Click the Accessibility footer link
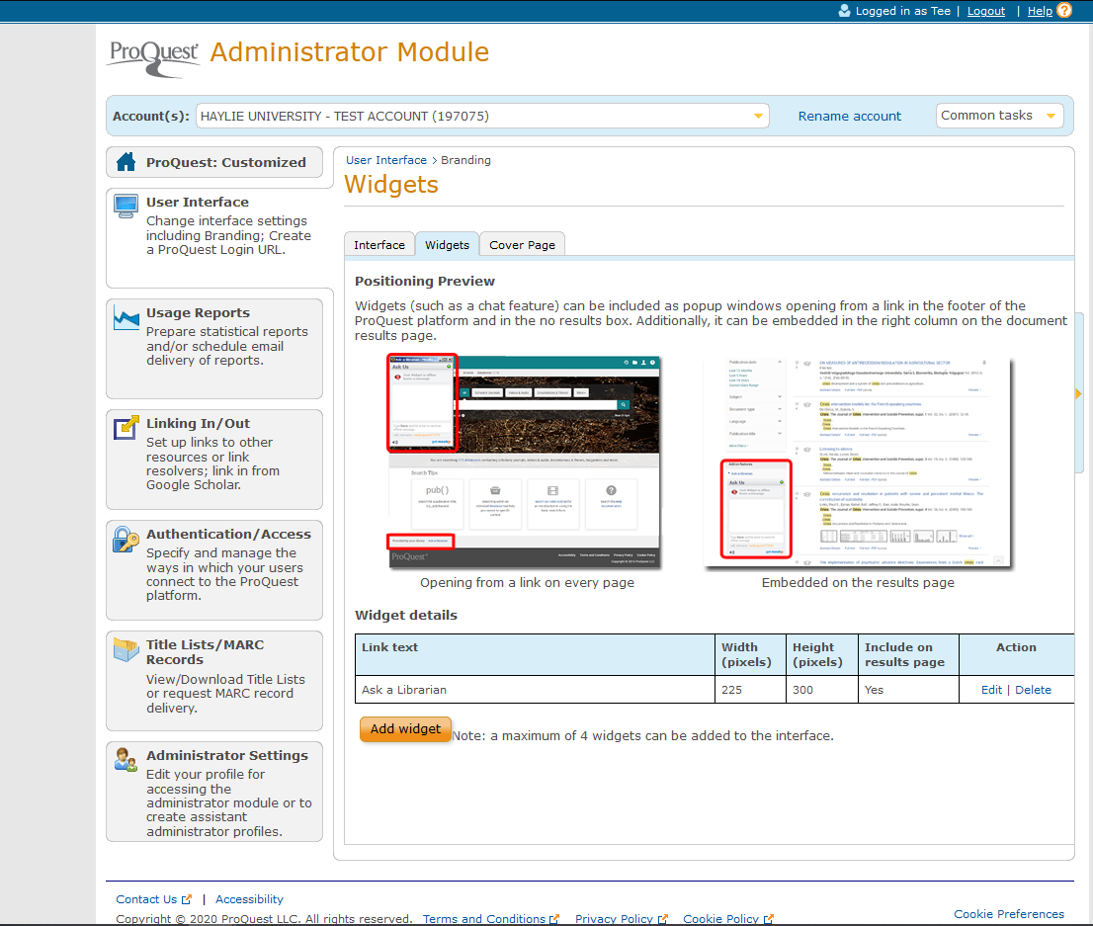 (x=250, y=899)
